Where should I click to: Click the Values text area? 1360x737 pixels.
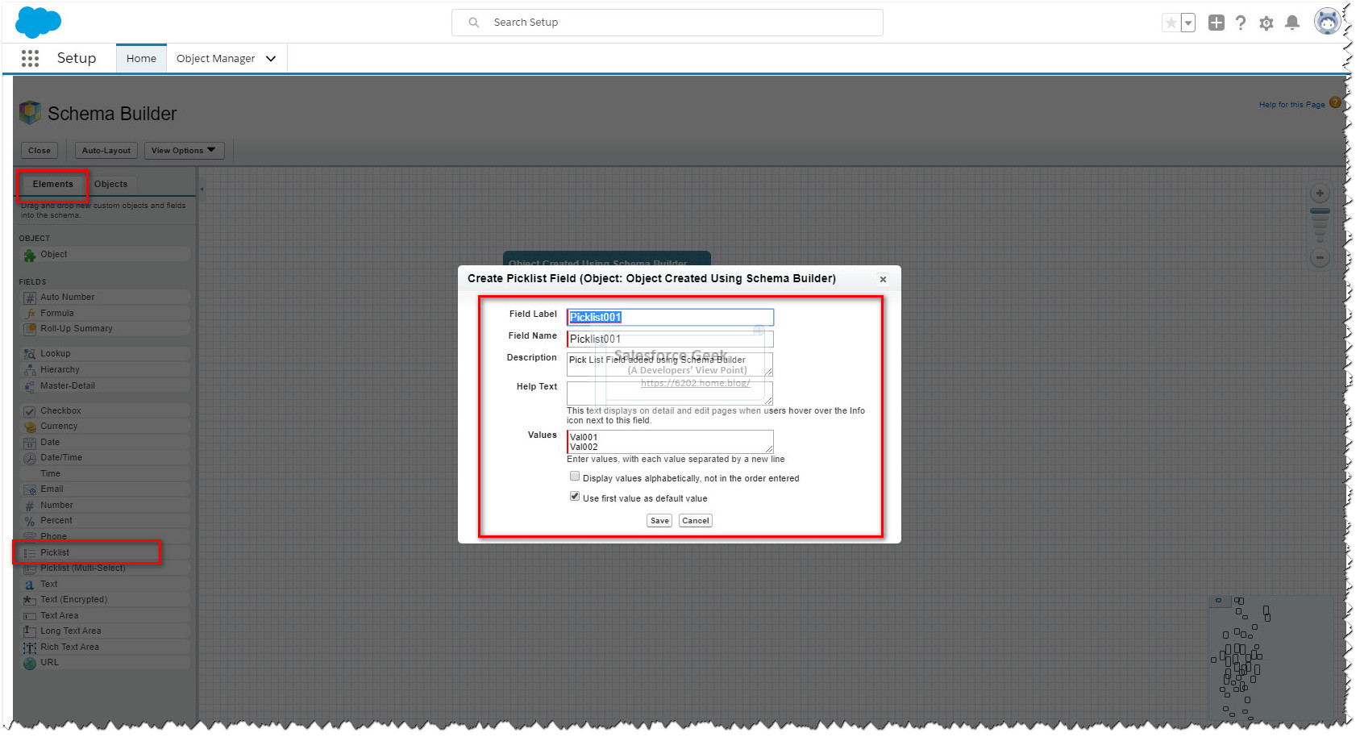[670, 442]
